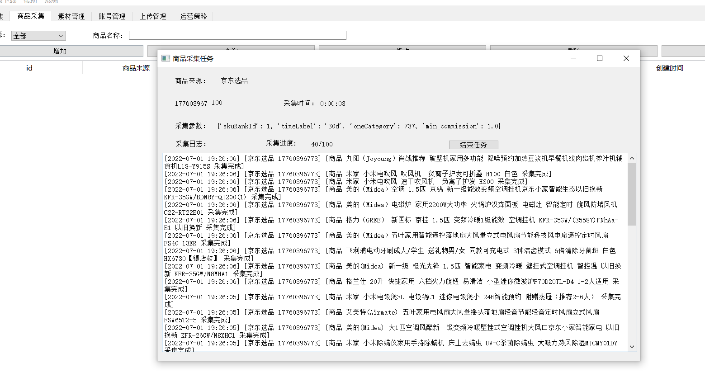Minimize the 商品采集任务 dialog
Screen dimensions: 705x377
click(x=573, y=58)
